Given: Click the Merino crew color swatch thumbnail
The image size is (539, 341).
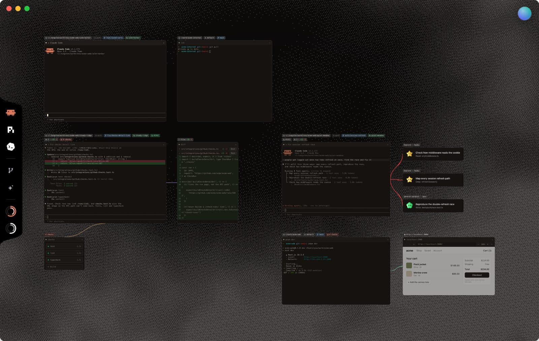Looking at the screenshot, I should [409, 274].
